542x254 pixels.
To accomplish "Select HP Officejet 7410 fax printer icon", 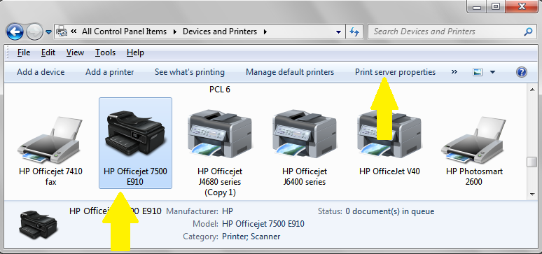I will (50, 141).
